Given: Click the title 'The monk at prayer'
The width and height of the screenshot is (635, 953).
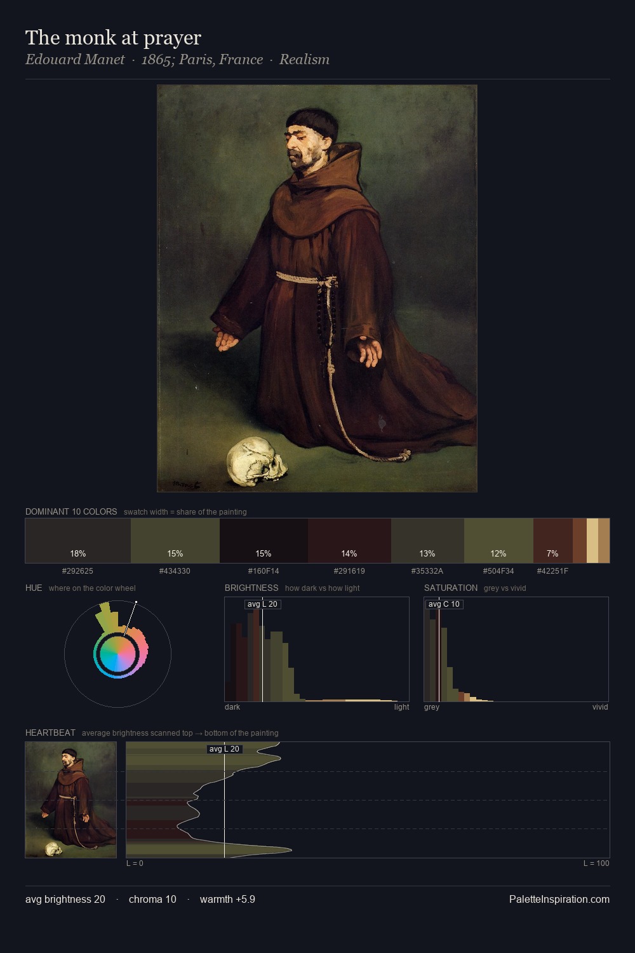Looking at the screenshot, I should coord(113,38).
